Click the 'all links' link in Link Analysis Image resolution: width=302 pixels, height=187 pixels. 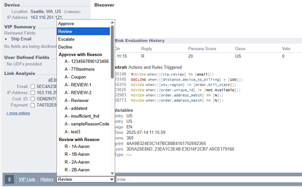pos(52,80)
